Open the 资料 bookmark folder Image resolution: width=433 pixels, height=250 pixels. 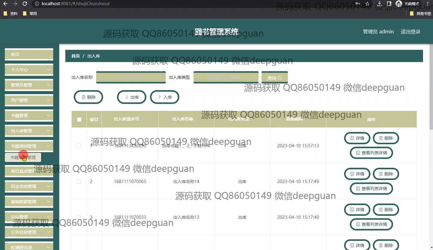(x=11, y=14)
